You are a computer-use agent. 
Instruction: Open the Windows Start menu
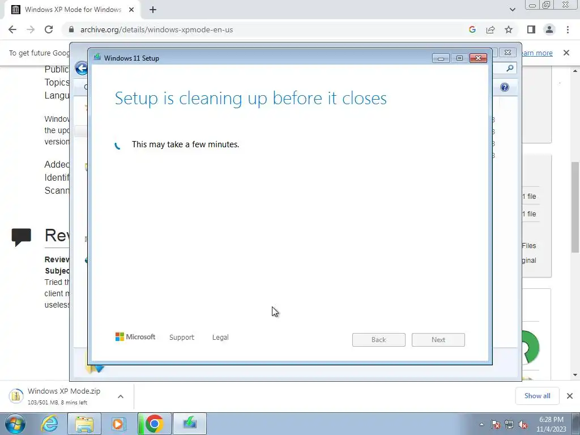15,424
